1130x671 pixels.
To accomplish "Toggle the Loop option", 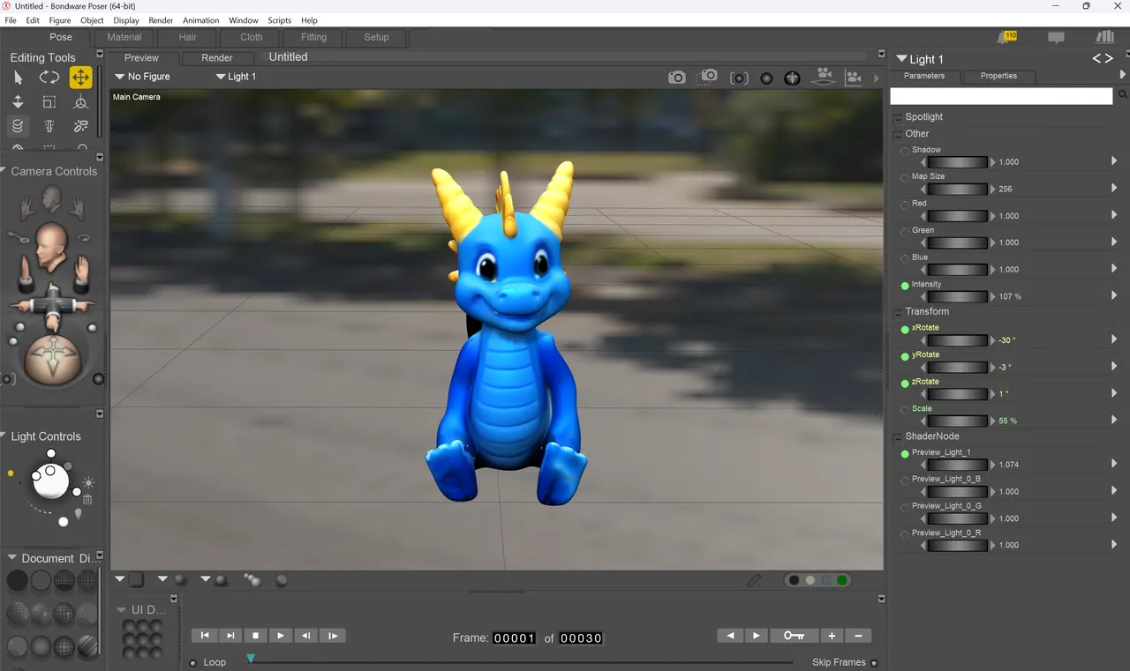I will (194, 662).
